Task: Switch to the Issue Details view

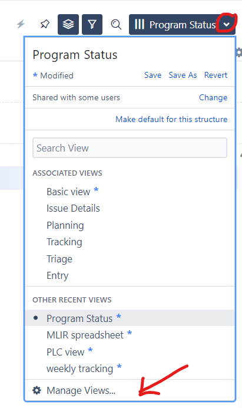Action: 73,209
